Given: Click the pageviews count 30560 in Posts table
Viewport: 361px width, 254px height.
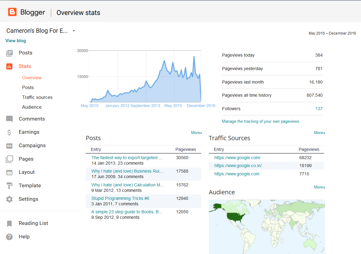Looking at the screenshot, I should (x=182, y=158).
